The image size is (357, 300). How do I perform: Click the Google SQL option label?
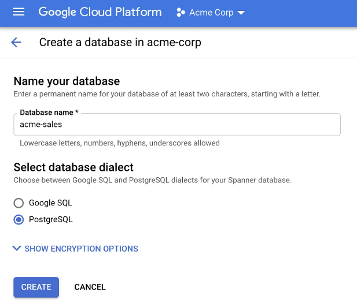point(50,203)
